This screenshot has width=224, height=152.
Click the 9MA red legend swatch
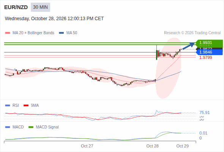26,106
